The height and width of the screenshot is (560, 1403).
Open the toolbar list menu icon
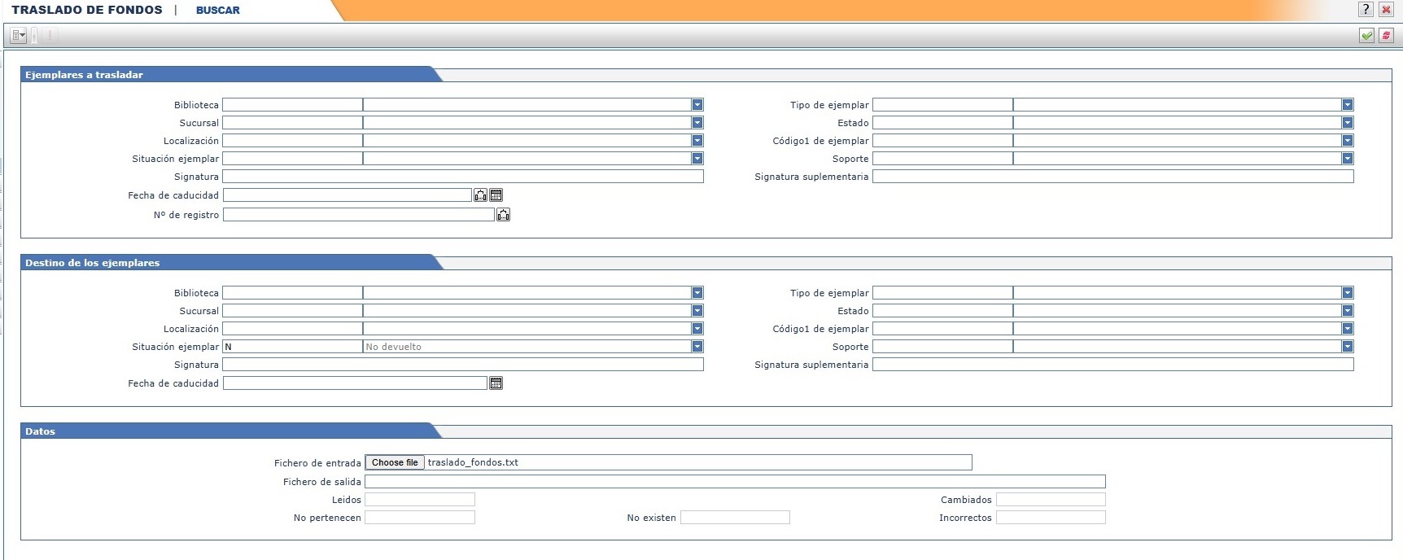pyautogui.click(x=18, y=36)
